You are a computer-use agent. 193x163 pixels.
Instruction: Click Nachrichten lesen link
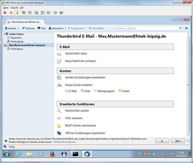[x=76, y=54]
